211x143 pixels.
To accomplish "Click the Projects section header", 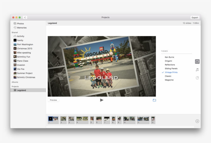I will tap(15, 86).
